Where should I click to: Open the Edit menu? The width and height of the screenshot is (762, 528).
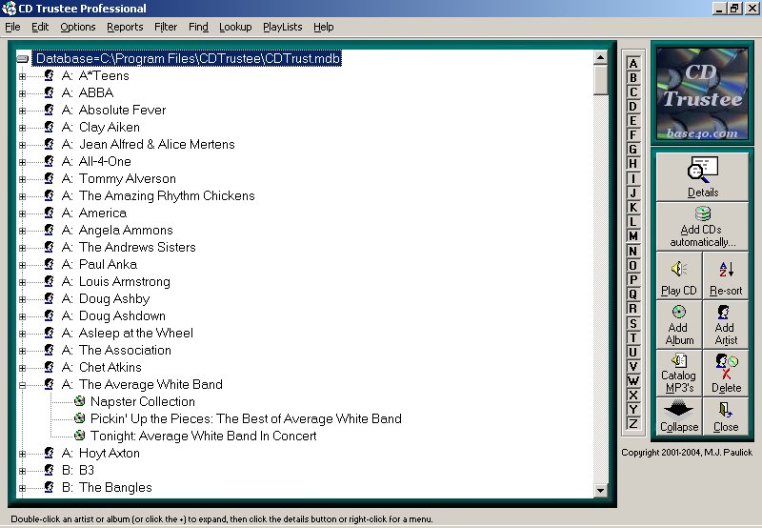[40, 27]
